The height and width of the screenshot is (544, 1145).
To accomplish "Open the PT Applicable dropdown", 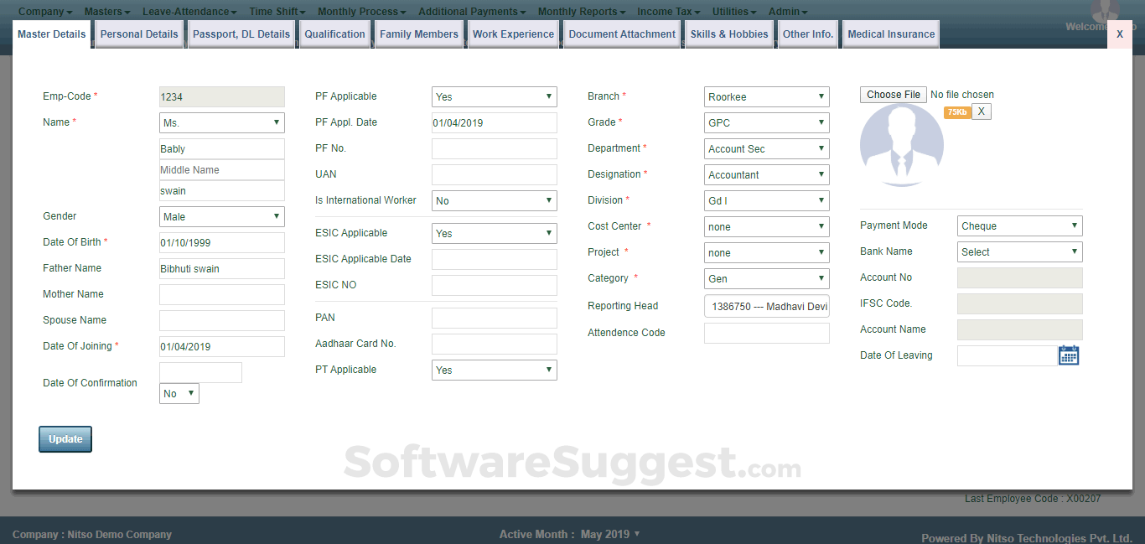I will (x=495, y=370).
